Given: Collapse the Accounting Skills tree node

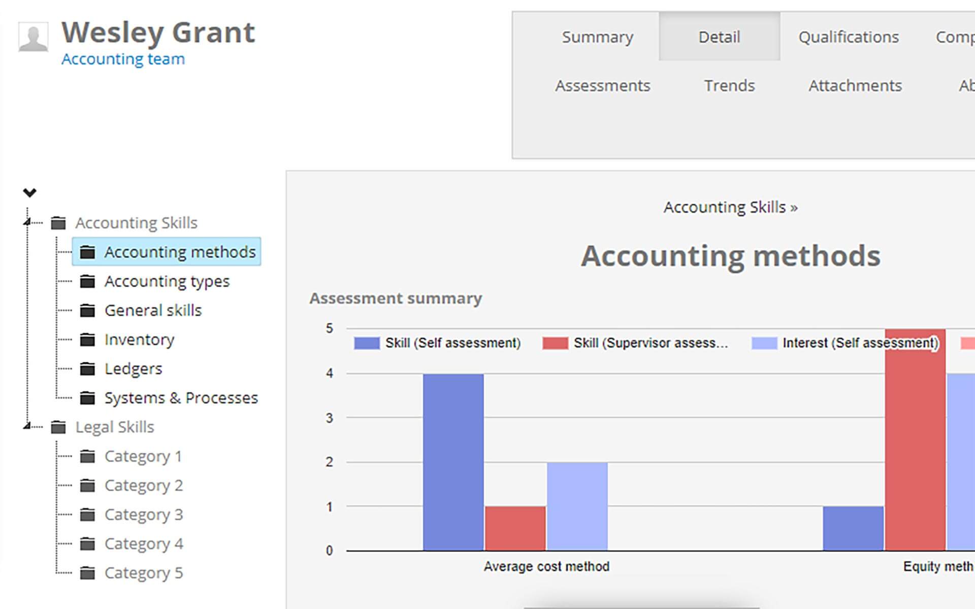Looking at the screenshot, I should pos(27,222).
